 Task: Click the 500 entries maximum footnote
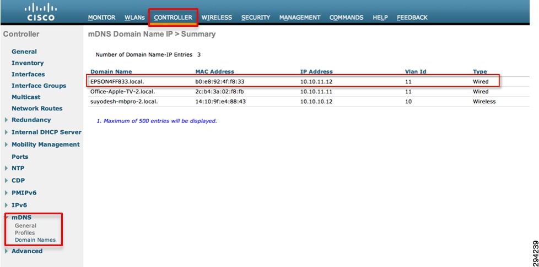point(157,121)
